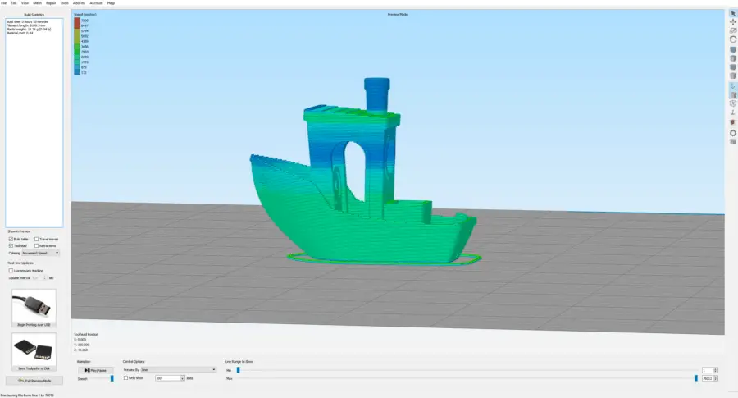This screenshot has width=738, height=398.
Task: Click the Min line range spinner arrows
Action: click(715, 370)
